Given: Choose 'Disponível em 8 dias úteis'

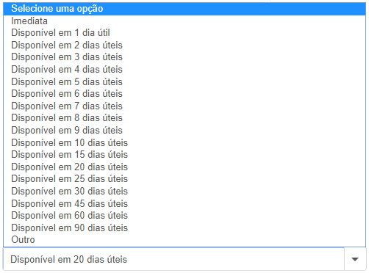Looking at the screenshot, I should click(184, 118).
